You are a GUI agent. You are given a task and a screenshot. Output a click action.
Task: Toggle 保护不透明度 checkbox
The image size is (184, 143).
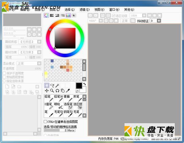pyautogui.click(x=4, y=73)
